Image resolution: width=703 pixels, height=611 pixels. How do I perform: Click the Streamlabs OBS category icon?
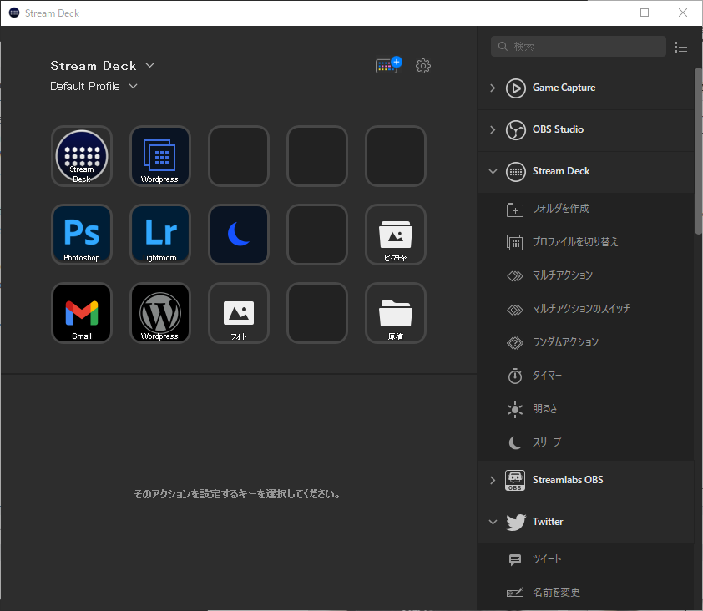tap(515, 480)
